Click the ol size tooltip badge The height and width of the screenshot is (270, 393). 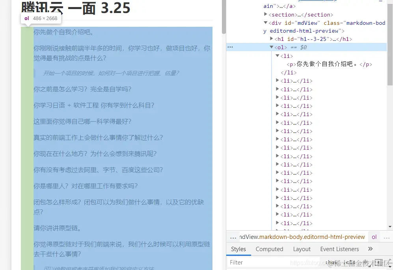click(x=41, y=18)
